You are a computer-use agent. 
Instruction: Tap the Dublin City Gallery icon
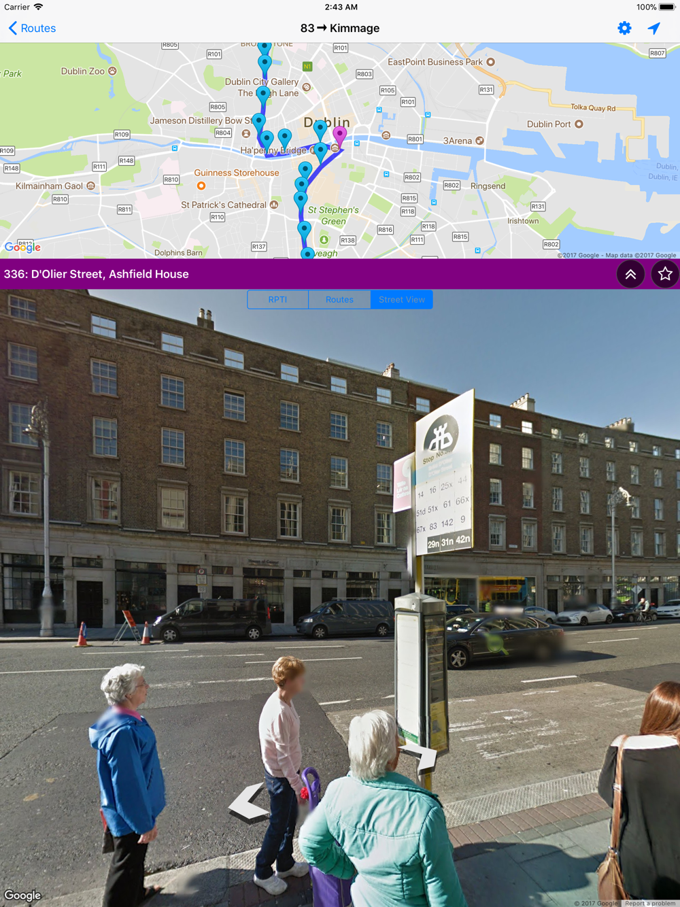(x=307, y=87)
